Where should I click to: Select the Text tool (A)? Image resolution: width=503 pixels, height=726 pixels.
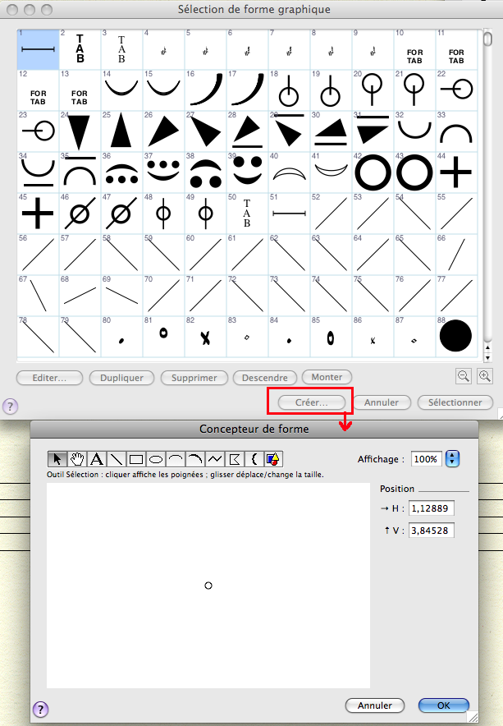pos(97,459)
